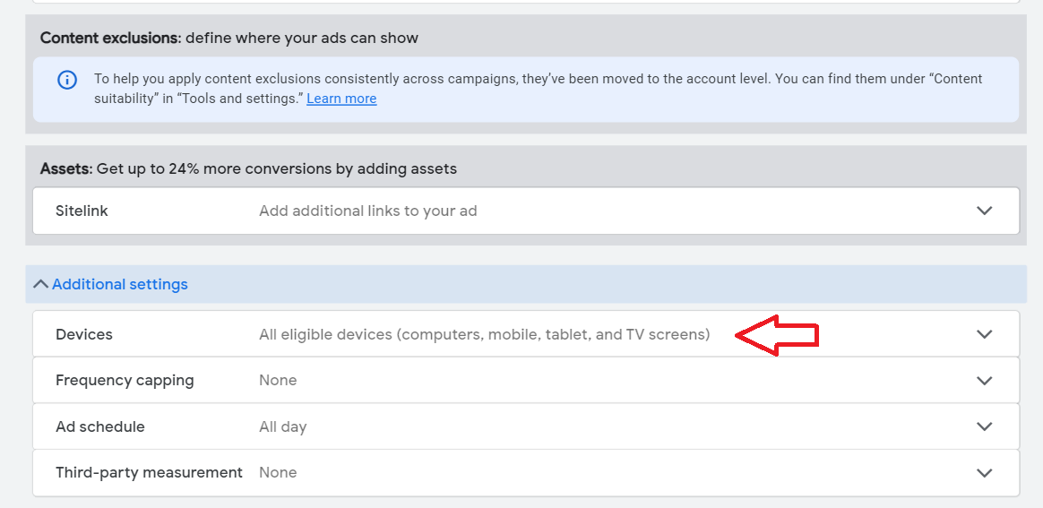Click the red arrow annotation graphic
Screen dimensions: 1043x508
(x=776, y=335)
